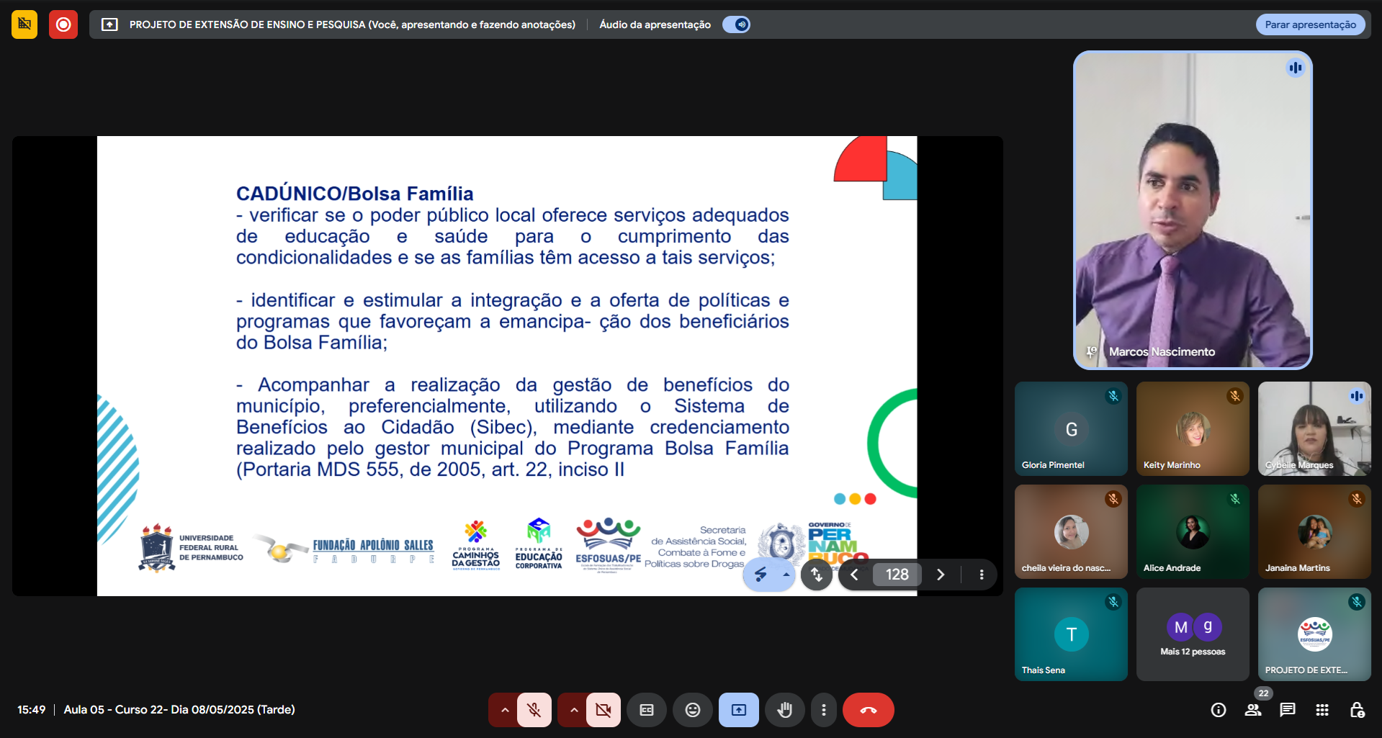
Task: Open annotation tool options arrow
Action: pos(786,575)
